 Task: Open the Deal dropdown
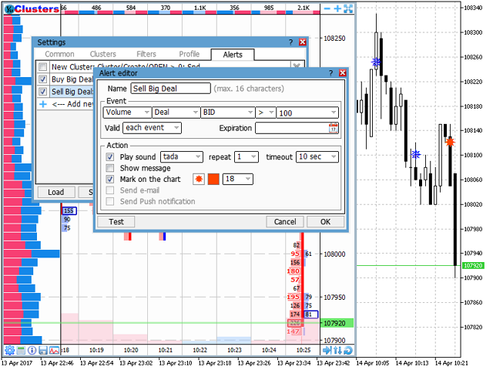pyautogui.click(x=176, y=112)
